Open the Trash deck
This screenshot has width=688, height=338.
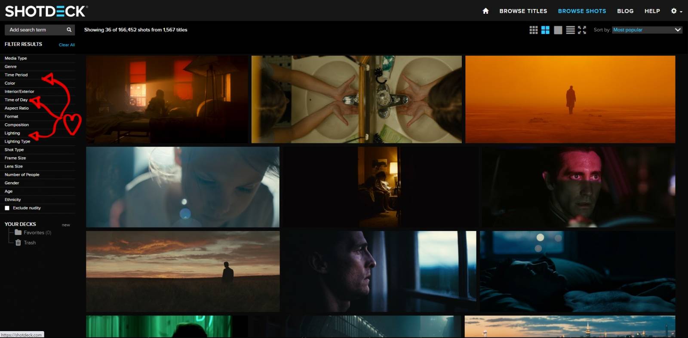(29, 243)
